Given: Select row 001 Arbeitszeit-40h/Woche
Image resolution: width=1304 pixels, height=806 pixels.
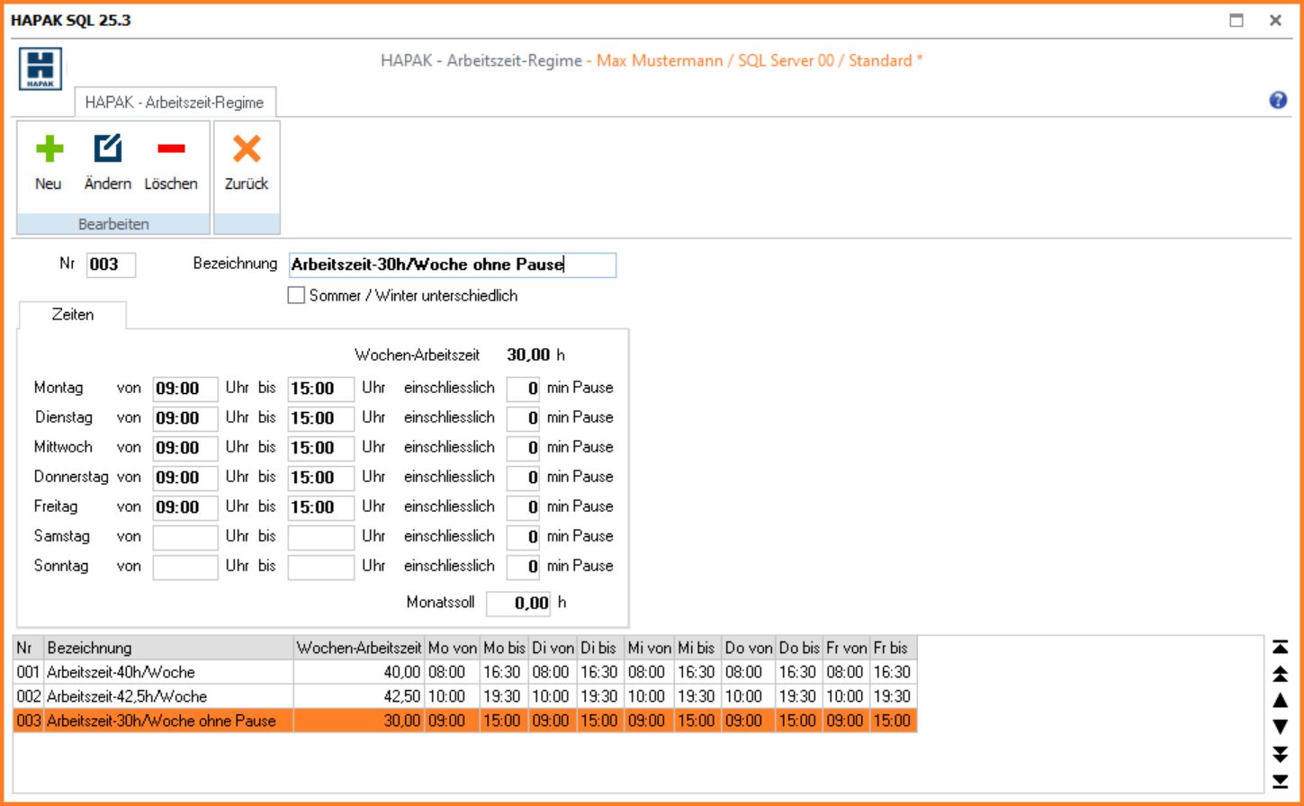Looking at the screenshot, I should point(121,672).
